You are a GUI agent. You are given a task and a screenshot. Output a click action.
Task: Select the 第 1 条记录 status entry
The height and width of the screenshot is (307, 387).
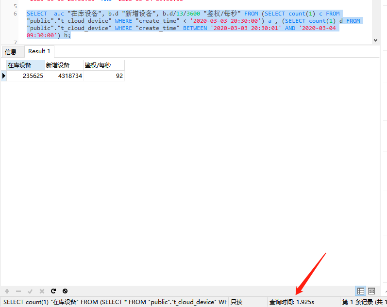pos(364,302)
